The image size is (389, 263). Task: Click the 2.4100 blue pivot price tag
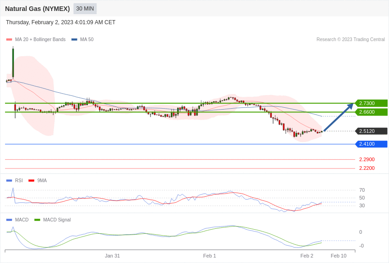click(371, 144)
